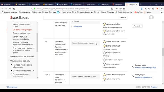This screenshot has width=164, height=92.
Task: Go to the browser home page icon
Action: coord(14,9)
